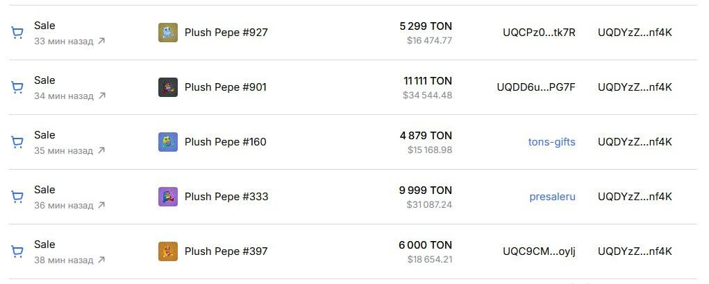The image size is (709, 284).
Task: Open external link arrow for 38 мин назад sale
Action: coord(101,260)
